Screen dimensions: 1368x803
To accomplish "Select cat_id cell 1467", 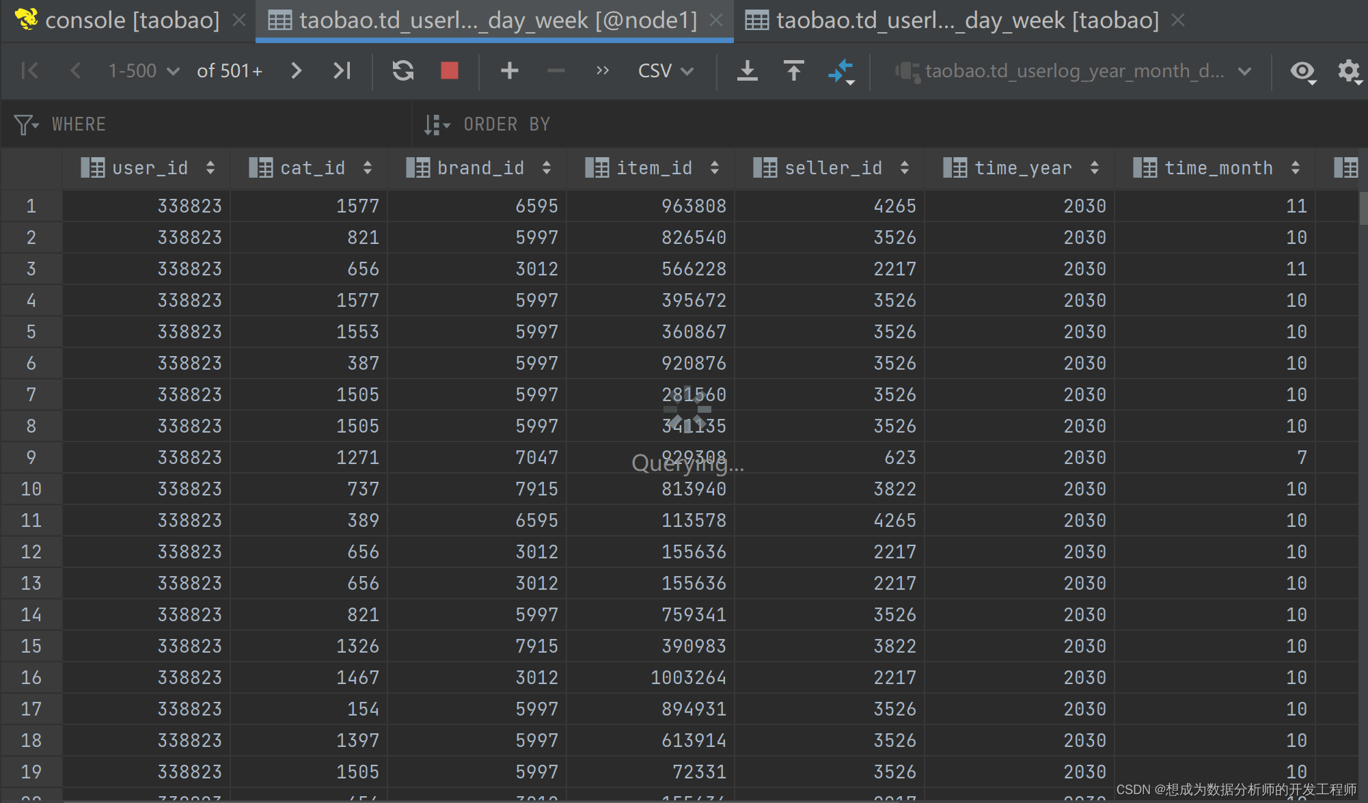I will 310,677.
